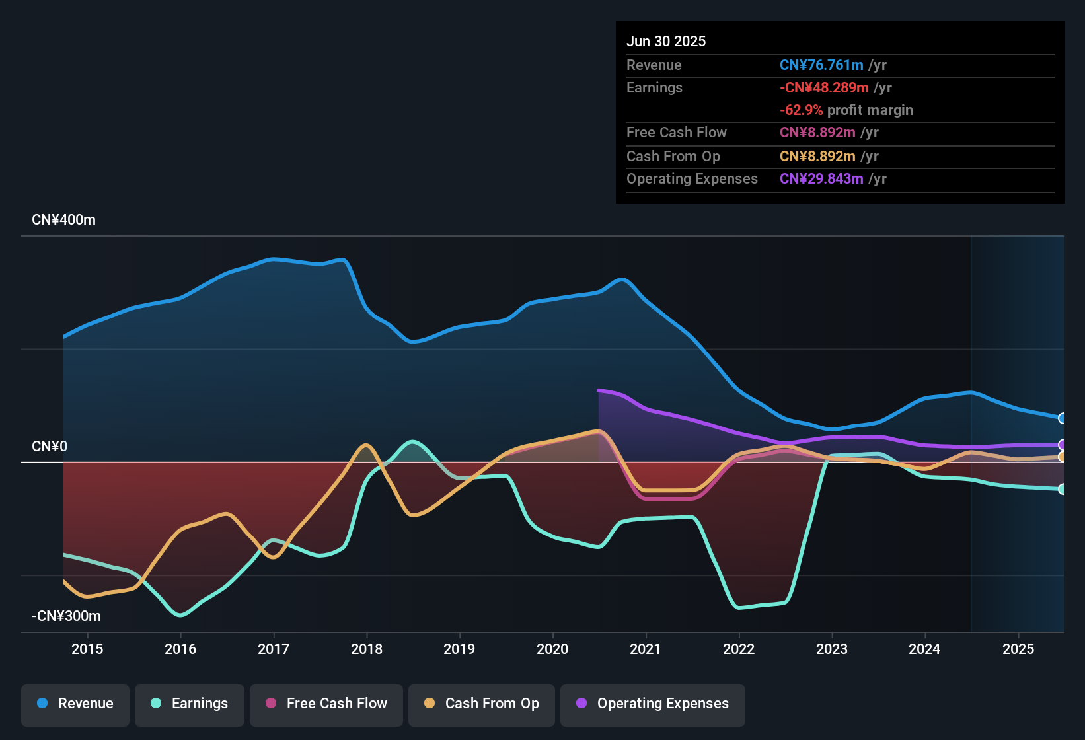Expand the Jun 30 2025 tooltip header
The height and width of the screenshot is (740, 1085).
pos(666,41)
